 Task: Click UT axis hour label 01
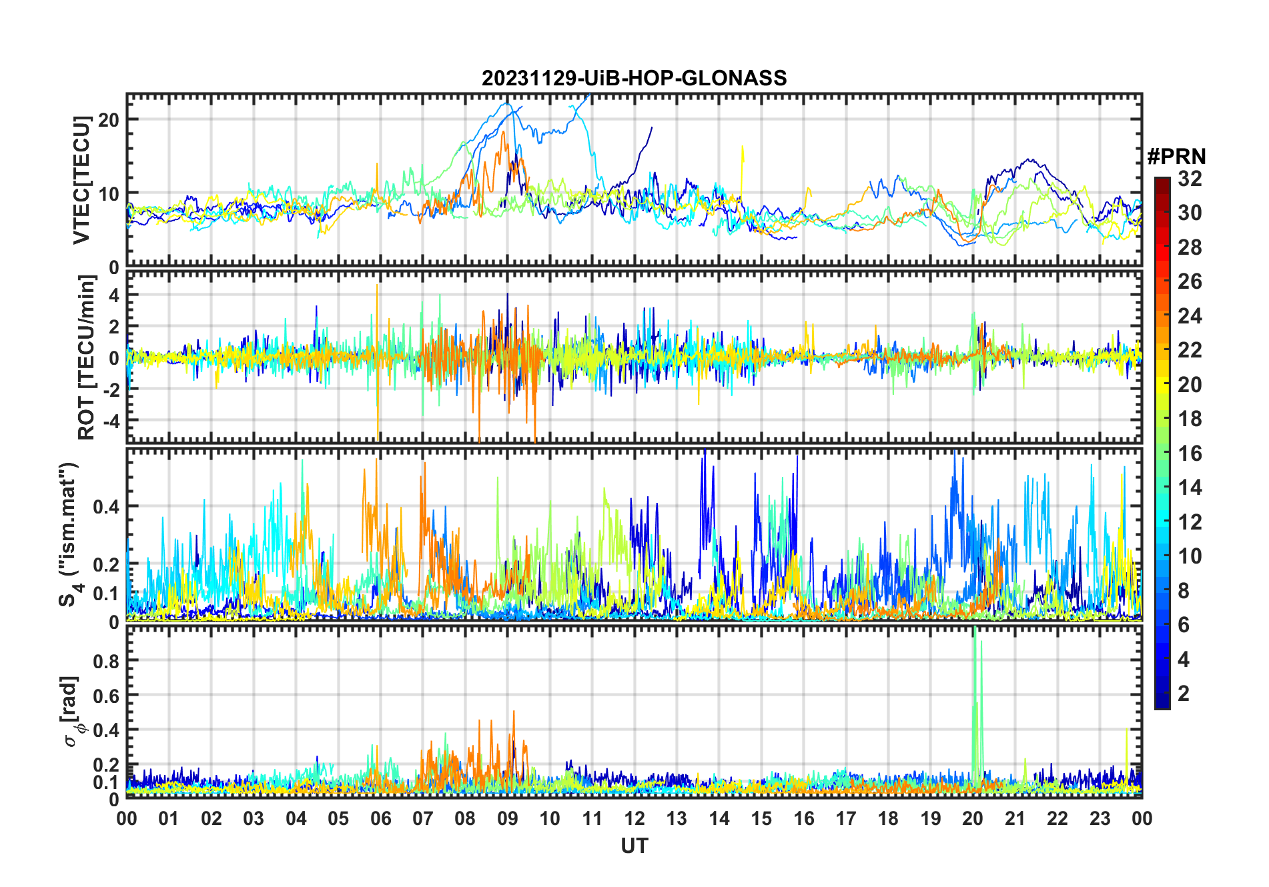coord(169,819)
